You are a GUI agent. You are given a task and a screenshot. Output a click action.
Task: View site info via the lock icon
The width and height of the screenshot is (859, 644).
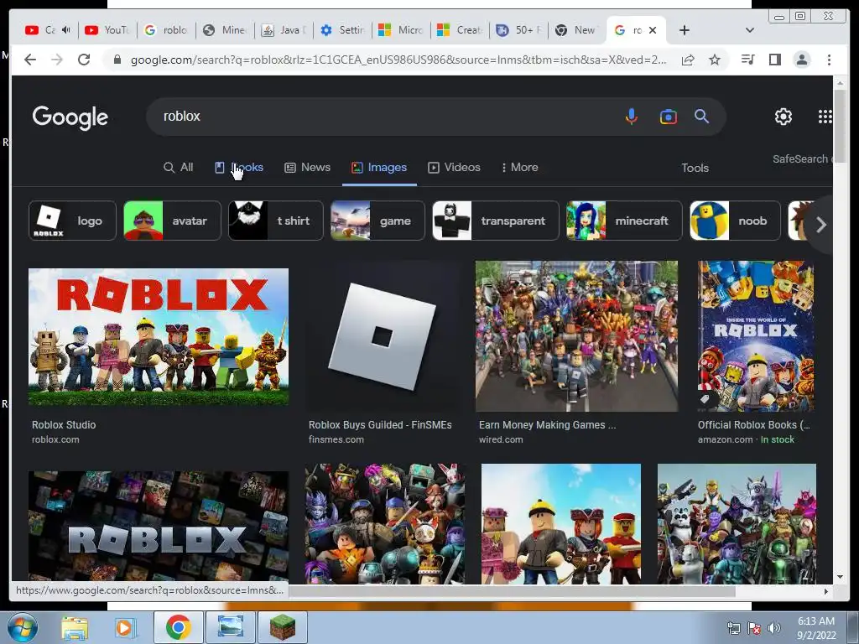117,60
